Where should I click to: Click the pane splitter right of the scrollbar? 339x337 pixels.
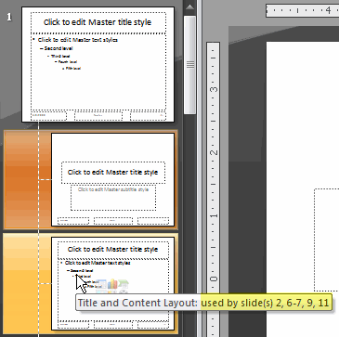click(200, 168)
